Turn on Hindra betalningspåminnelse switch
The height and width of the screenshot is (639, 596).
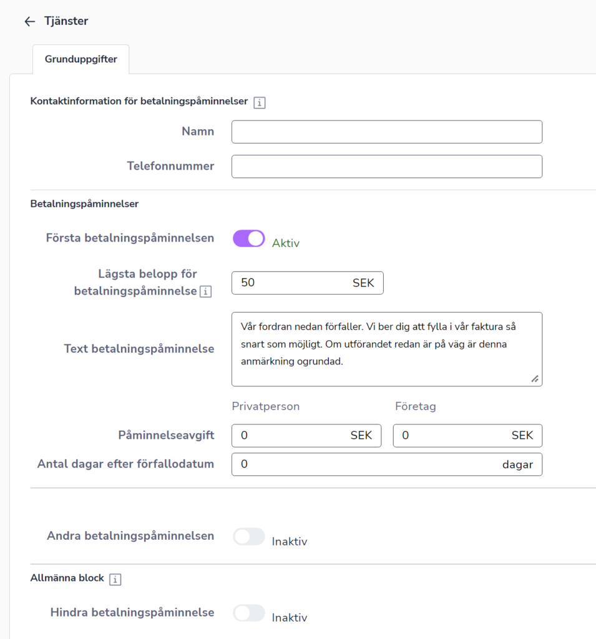click(248, 613)
